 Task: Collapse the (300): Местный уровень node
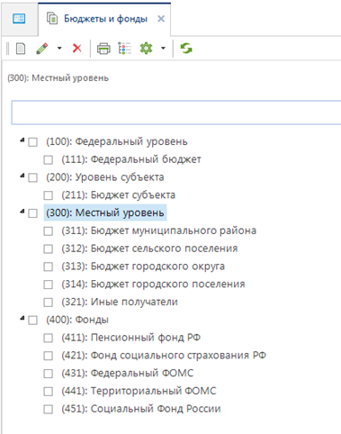[x=22, y=212]
